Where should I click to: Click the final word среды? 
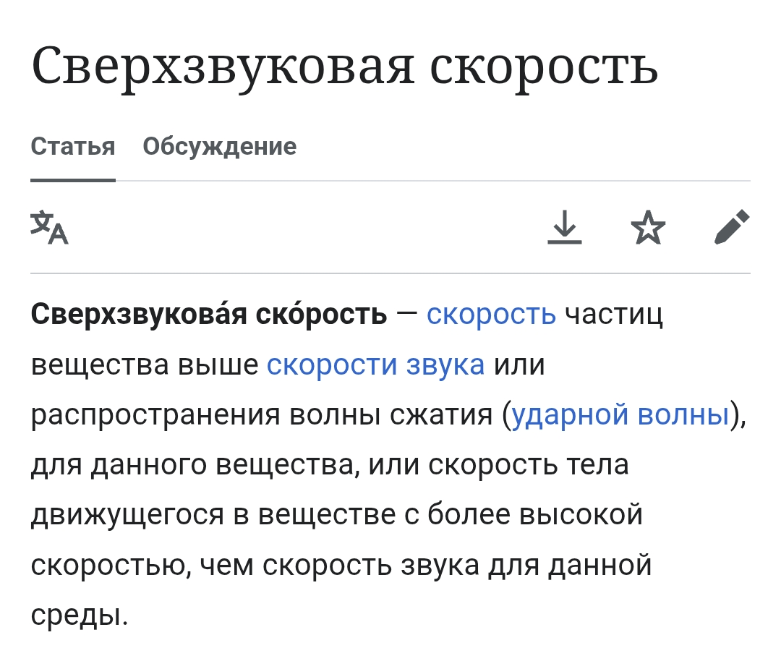pyautogui.click(x=80, y=615)
